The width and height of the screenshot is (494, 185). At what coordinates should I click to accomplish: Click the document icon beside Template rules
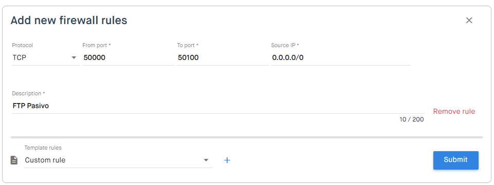[x=14, y=160]
